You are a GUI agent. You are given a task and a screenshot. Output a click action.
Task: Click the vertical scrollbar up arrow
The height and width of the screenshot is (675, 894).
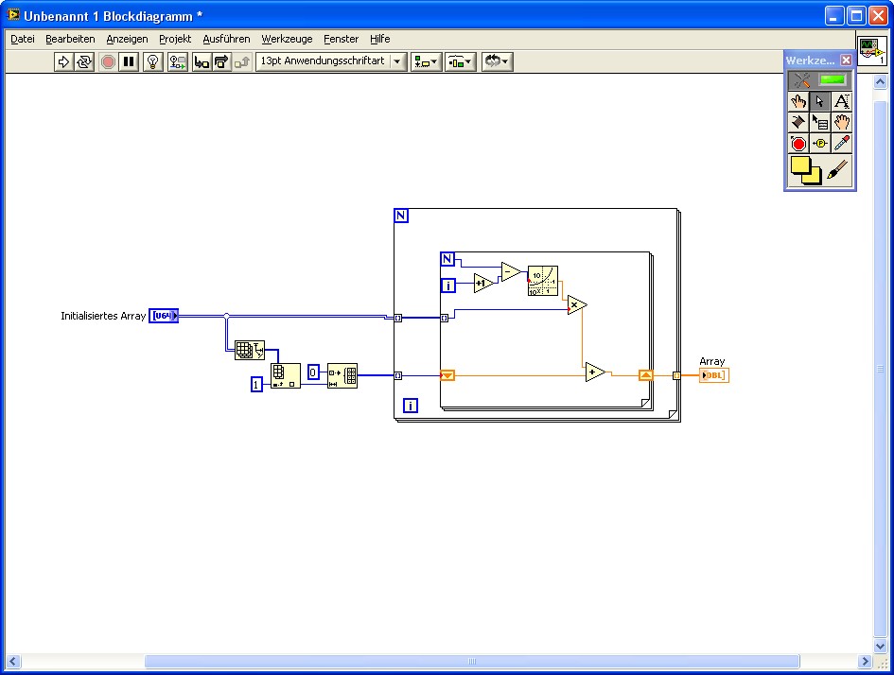(x=880, y=82)
